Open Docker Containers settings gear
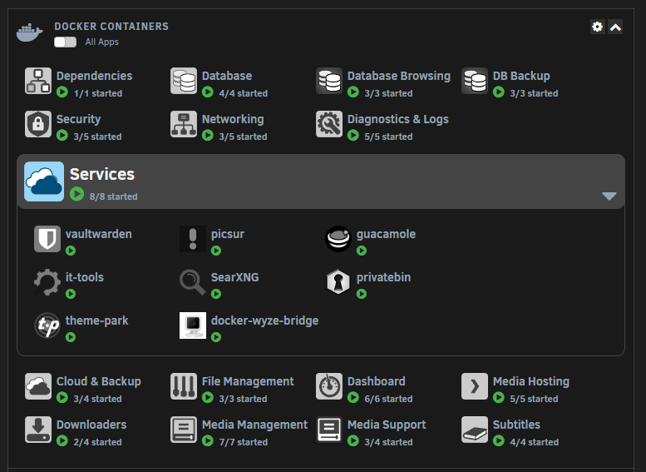 (598, 27)
